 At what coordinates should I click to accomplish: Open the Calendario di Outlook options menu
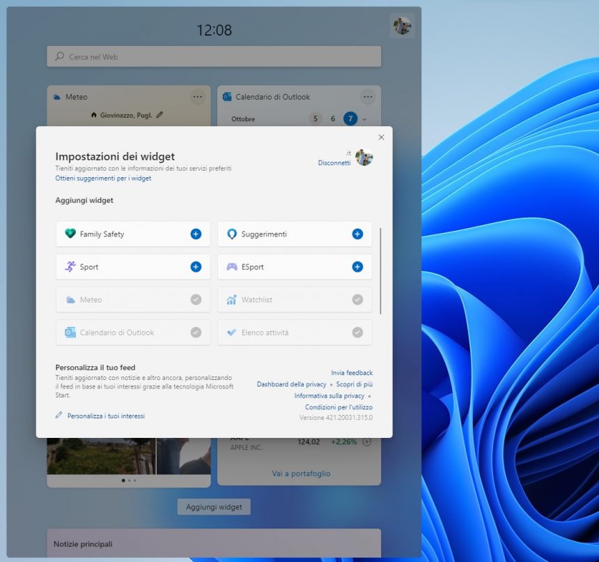[x=368, y=97]
